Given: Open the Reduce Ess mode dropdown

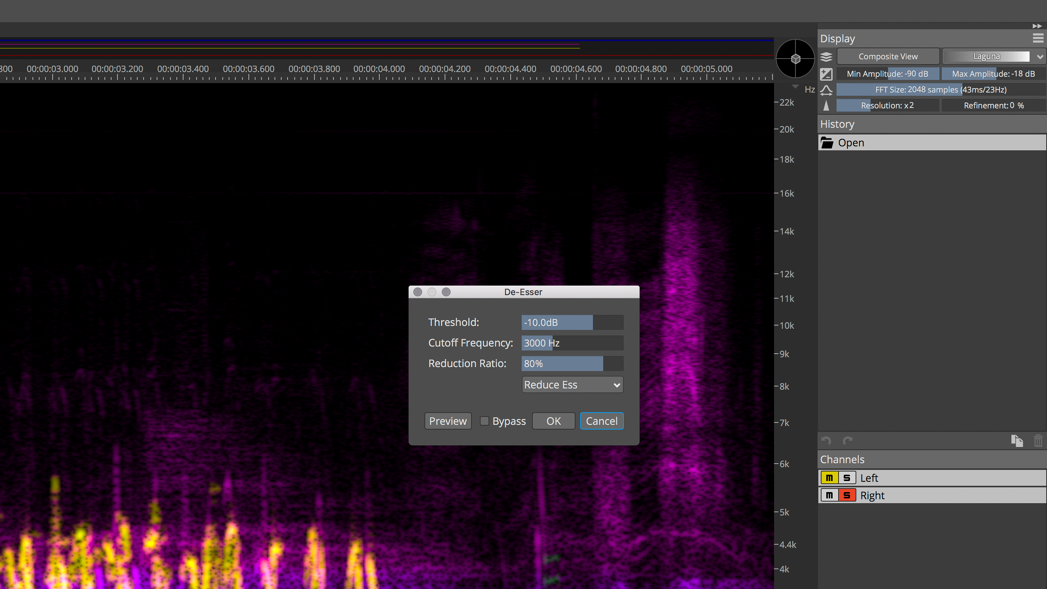Looking at the screenshot, I should 572,384.
